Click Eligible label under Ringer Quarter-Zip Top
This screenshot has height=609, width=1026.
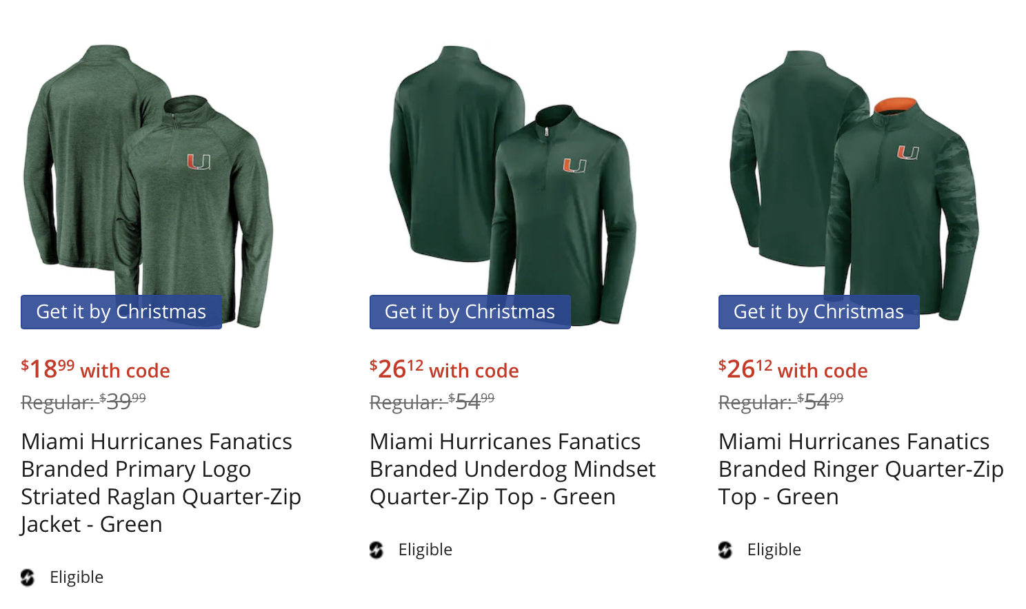tap(774, 550)
